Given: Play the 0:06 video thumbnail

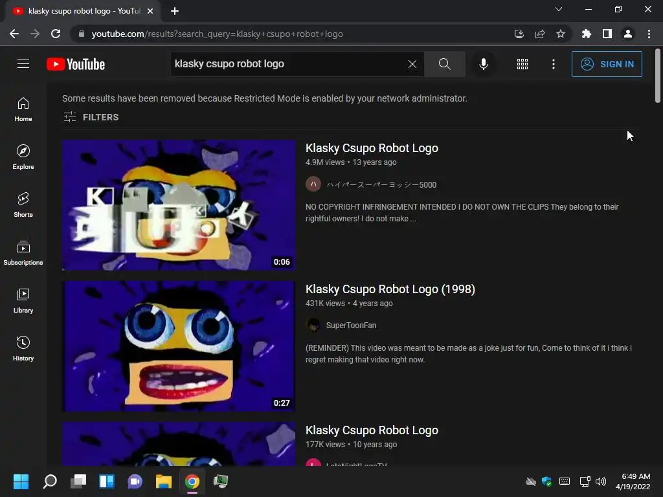Looking at the screenshot, I should 179,205.
